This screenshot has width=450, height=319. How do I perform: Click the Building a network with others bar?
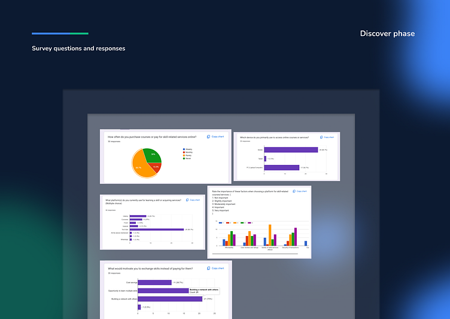(x=170, y=299)
